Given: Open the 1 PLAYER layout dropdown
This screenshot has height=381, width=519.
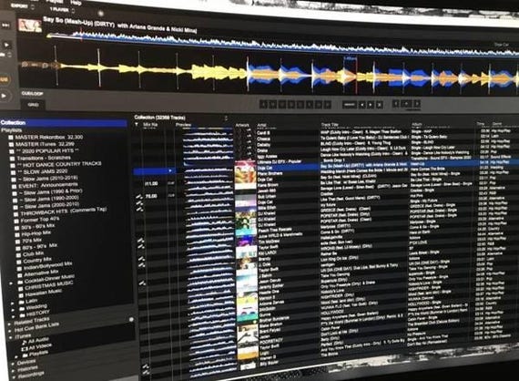Looking at the screenshot, I should pos(62,10).
